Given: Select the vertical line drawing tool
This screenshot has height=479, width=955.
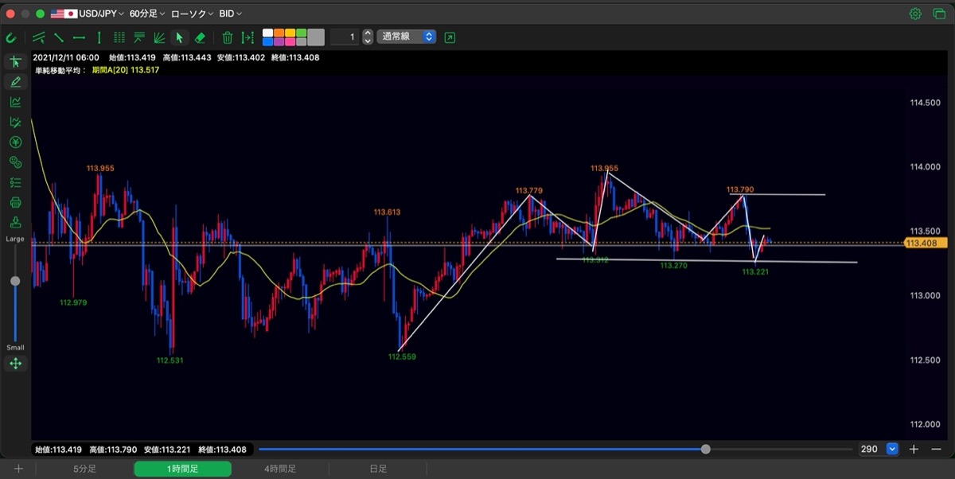Looking at the screenshot, I should pyautogui.click(x=99, y=37).
